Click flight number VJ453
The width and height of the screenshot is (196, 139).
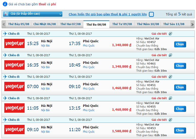tap(151, 128)
